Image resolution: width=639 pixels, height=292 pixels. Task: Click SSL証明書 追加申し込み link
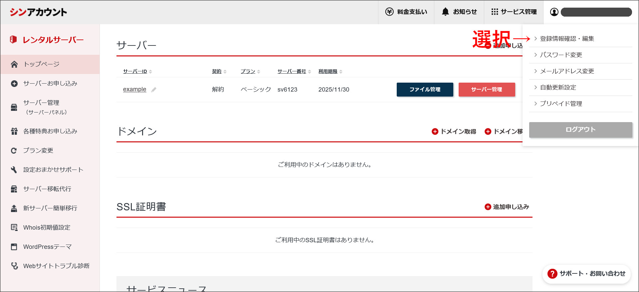507,207
